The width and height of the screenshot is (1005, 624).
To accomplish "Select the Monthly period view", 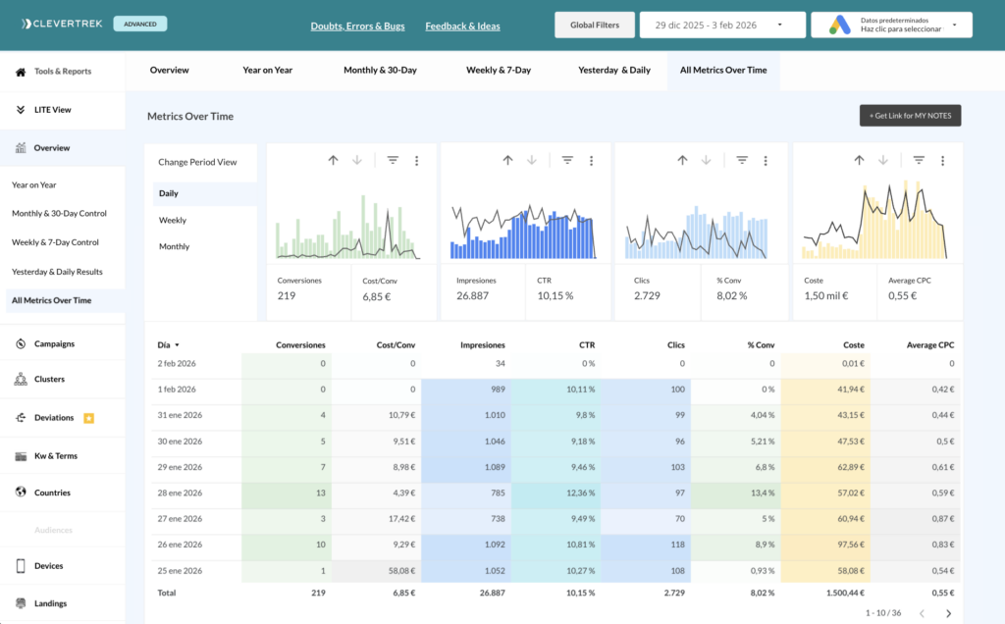I will click(175, 246).
